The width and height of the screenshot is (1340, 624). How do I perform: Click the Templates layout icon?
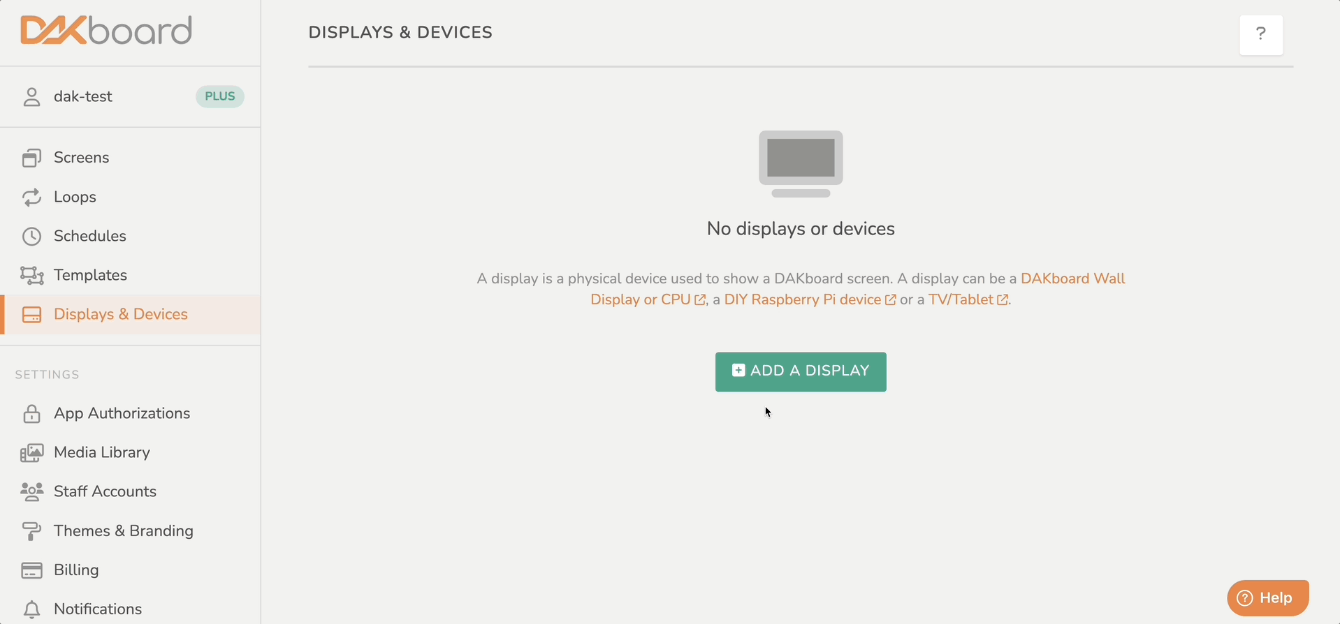click(x=31, y=276)
